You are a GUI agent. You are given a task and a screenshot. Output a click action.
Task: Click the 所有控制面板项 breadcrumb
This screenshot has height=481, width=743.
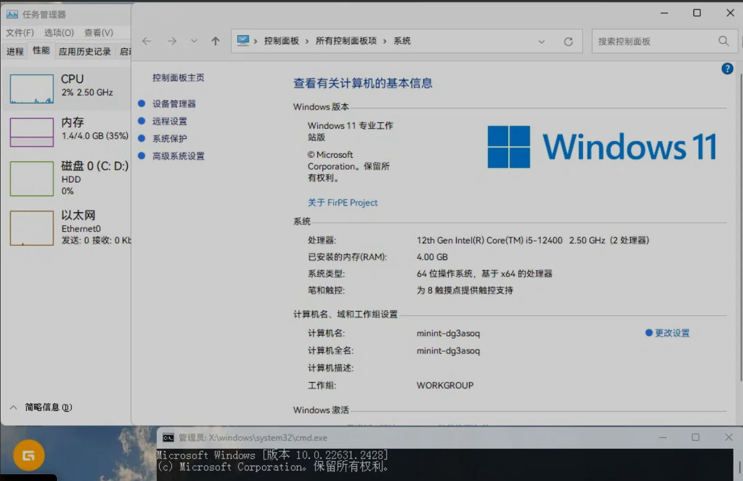pos(346,41)
